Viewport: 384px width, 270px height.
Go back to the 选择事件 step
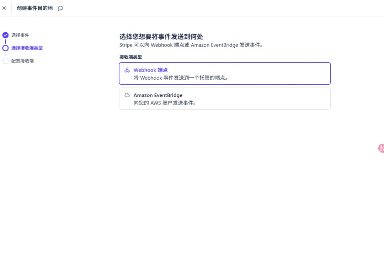pos(20,35)
